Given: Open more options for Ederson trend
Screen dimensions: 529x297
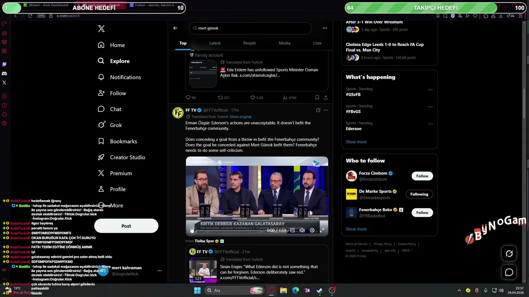Looking at the screenshot, I should [430, 124].
